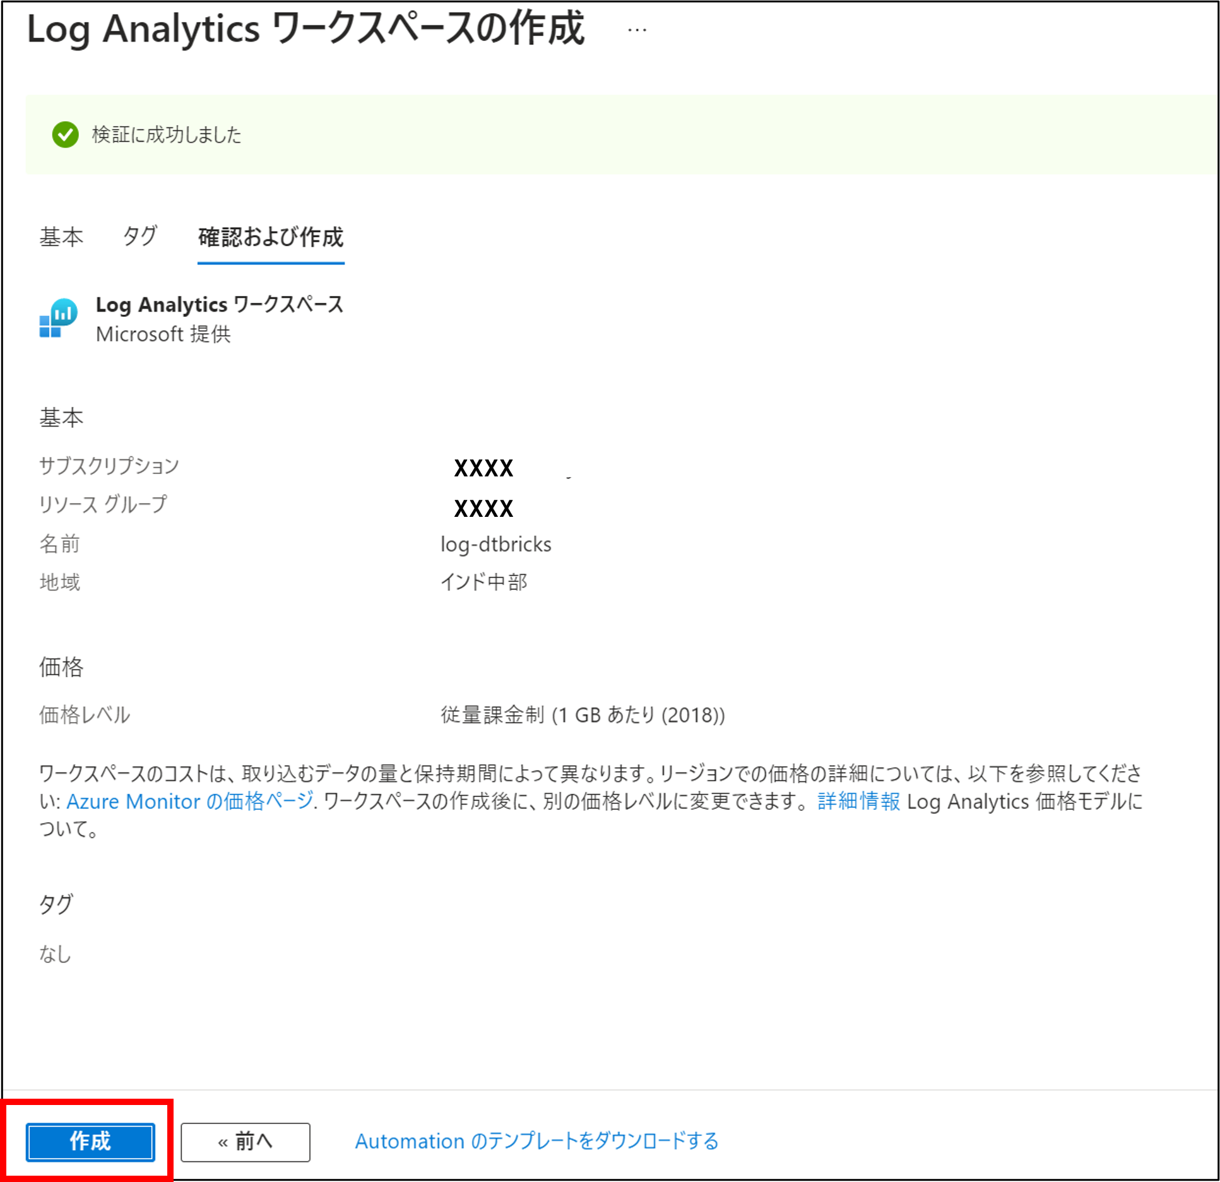This screenshot has height=1182, width=1220.
Task: Click the region value インド中部
Action: pyautogui.click(x=483, y=581)
